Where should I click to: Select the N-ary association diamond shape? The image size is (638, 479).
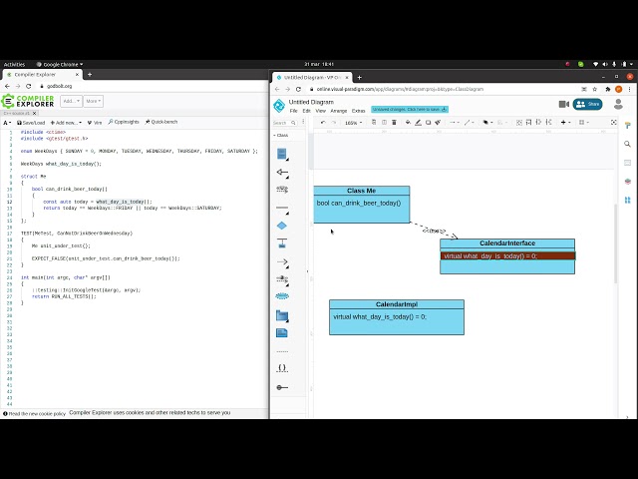click(x=281, y=226)
